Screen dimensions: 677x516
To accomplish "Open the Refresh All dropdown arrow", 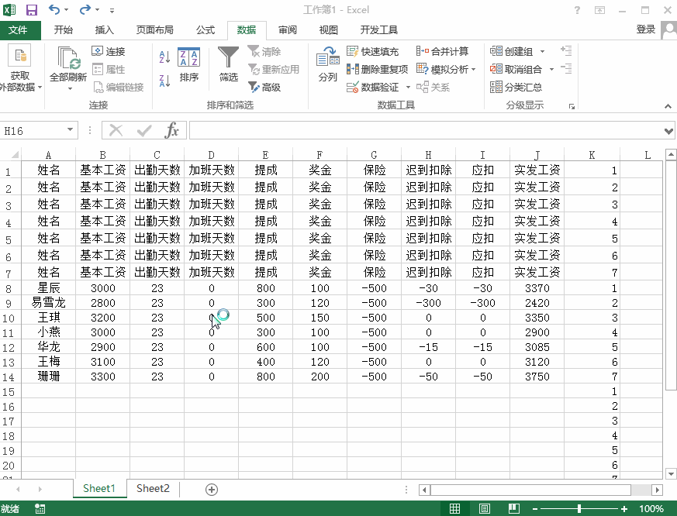I will (70, 89).
